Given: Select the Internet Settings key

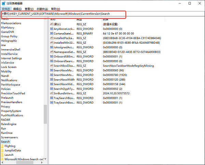Looking at the screenshot, I should 12,58.
